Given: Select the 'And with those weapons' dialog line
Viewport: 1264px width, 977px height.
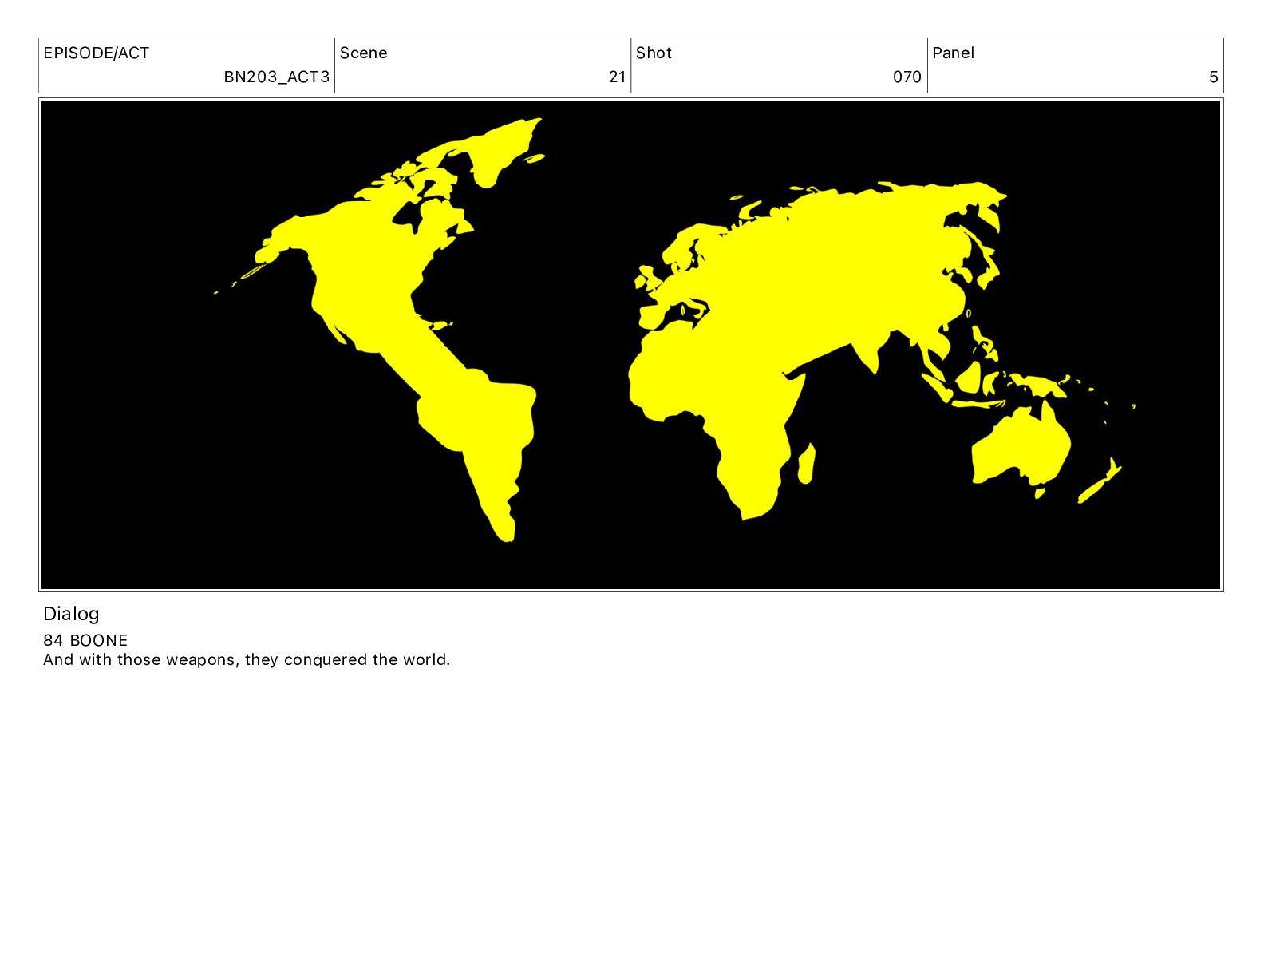Looking at the screenshot, I should coord(247,659).
